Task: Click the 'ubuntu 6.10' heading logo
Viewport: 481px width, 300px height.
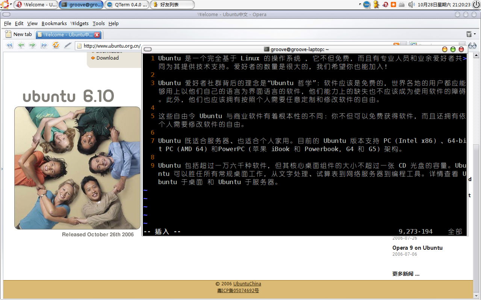Action: (x=68, y=96)
